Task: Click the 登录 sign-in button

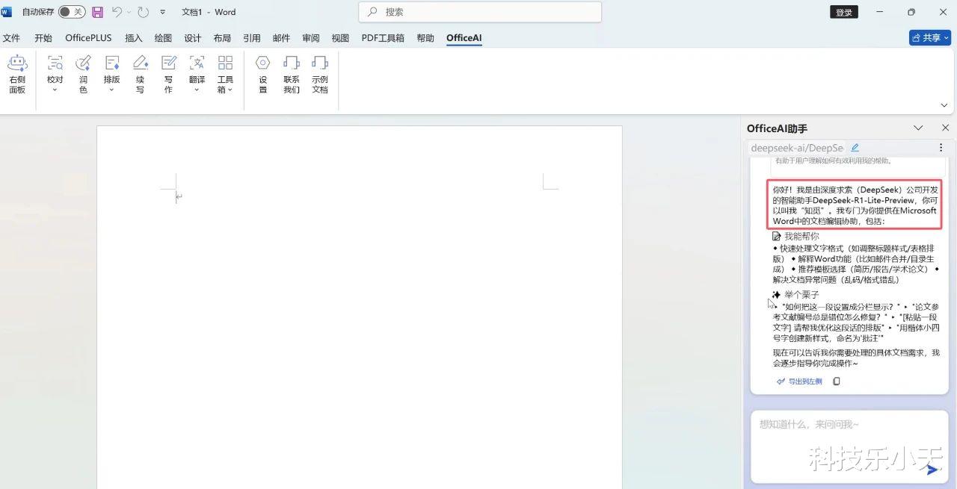Action: [x=844, y=12]
